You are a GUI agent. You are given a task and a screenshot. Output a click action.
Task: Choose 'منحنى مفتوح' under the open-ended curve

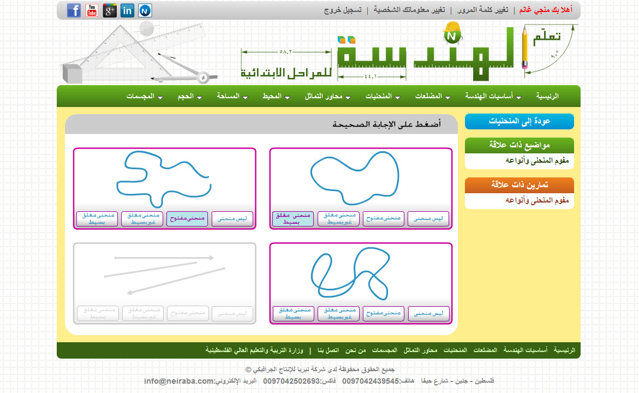tap(187, 219)
